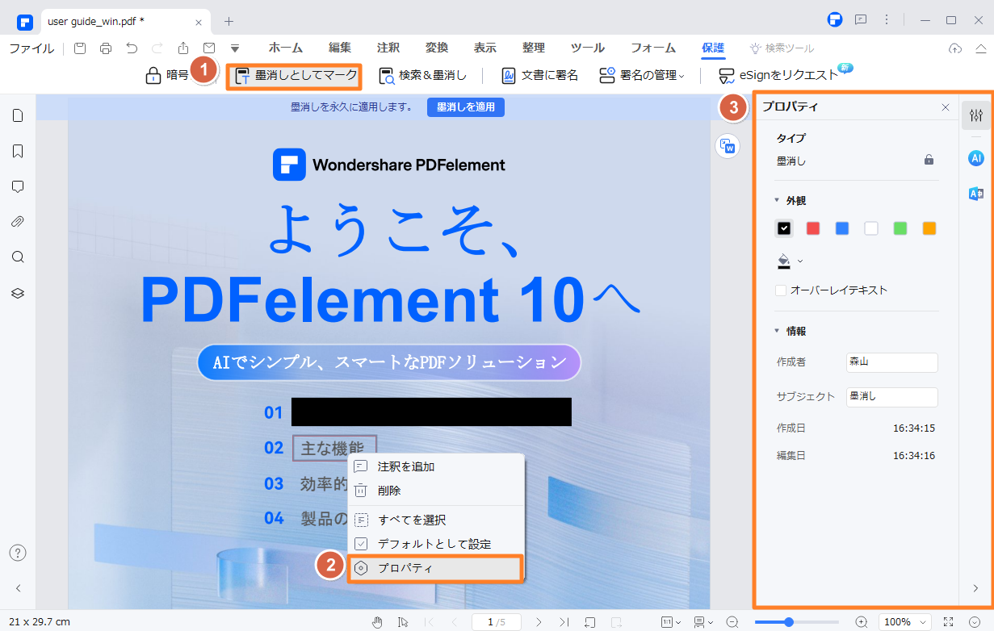This screenshot has height=631, width=994.
Task: Click the share icon in quick toolbar
Action: [x=183, y=48]
